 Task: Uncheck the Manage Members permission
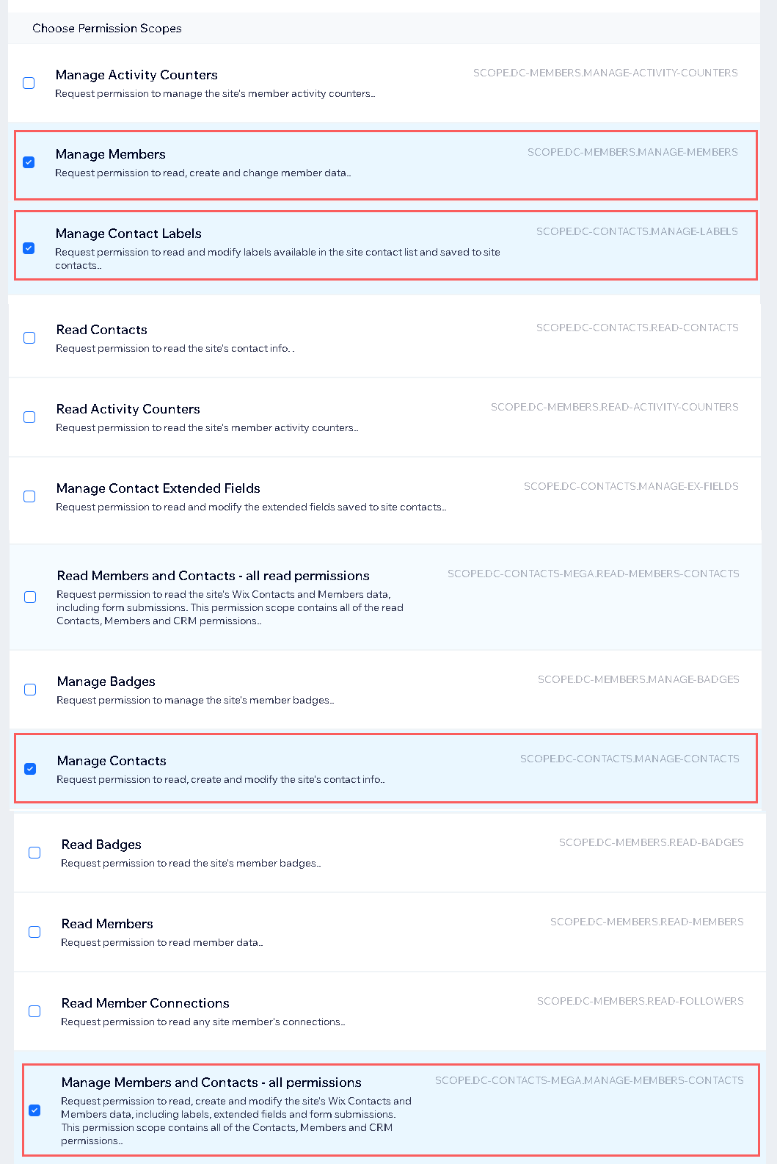pos(29,162)
